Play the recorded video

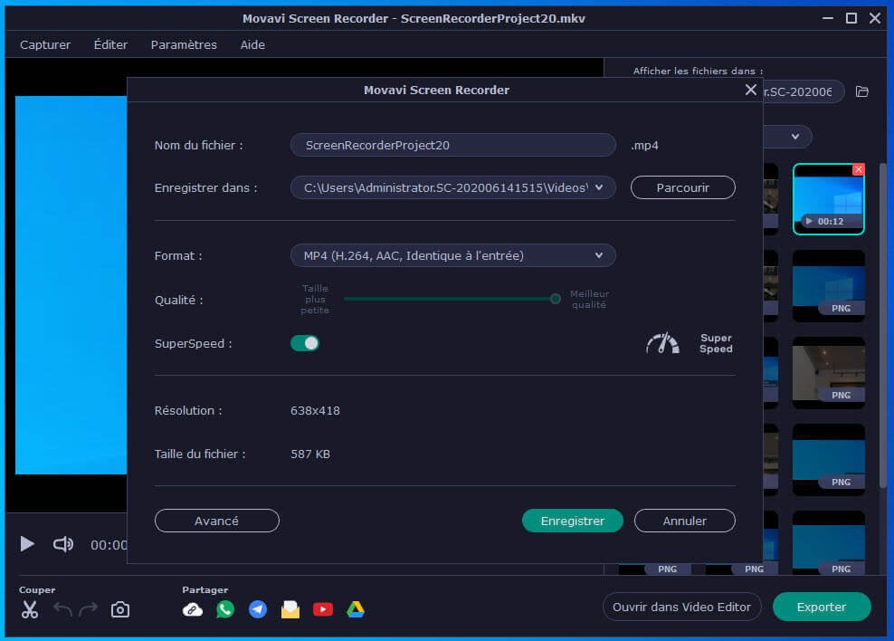(x=27, y=544)
